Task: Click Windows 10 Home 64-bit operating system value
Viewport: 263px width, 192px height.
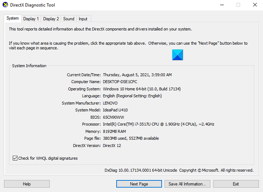Action: 142,89
